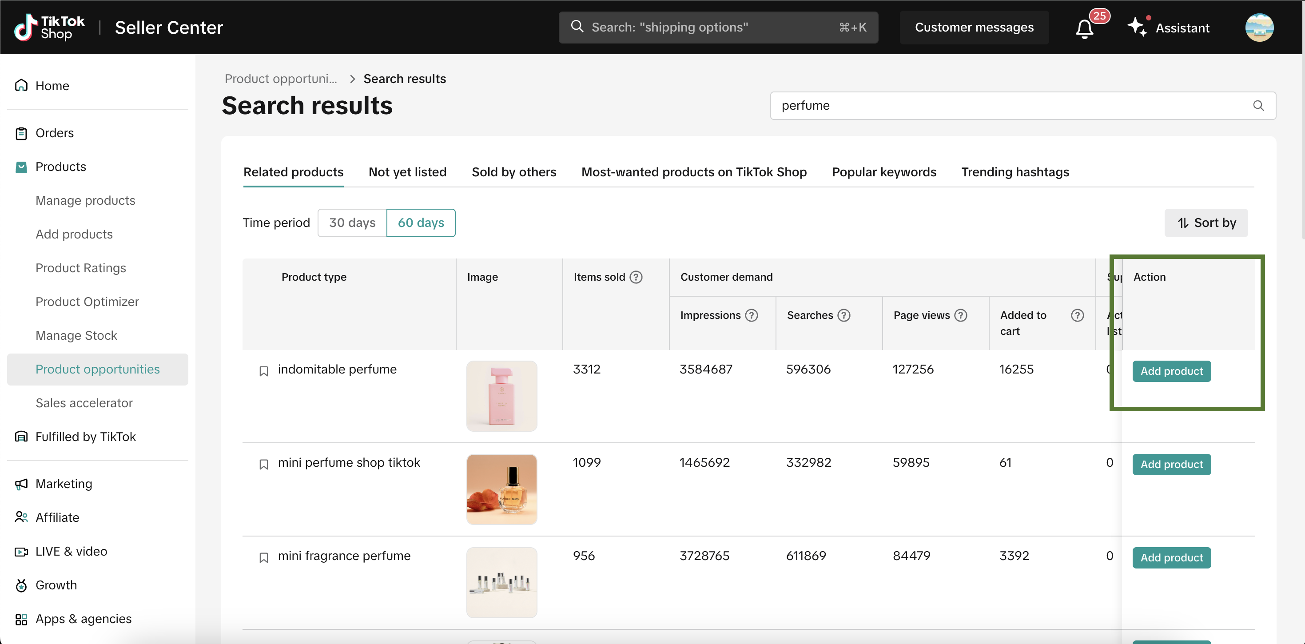The image size is (1305, 644).
Task: Click the Impressions info icon
Action: pos(752,315)
